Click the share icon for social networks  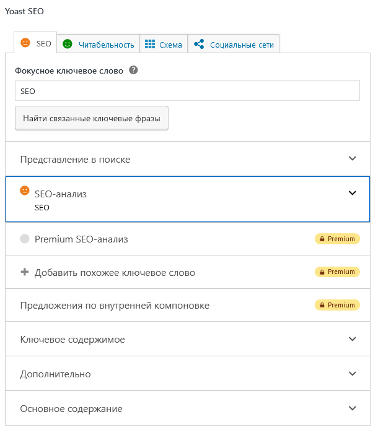pos(199,44)
